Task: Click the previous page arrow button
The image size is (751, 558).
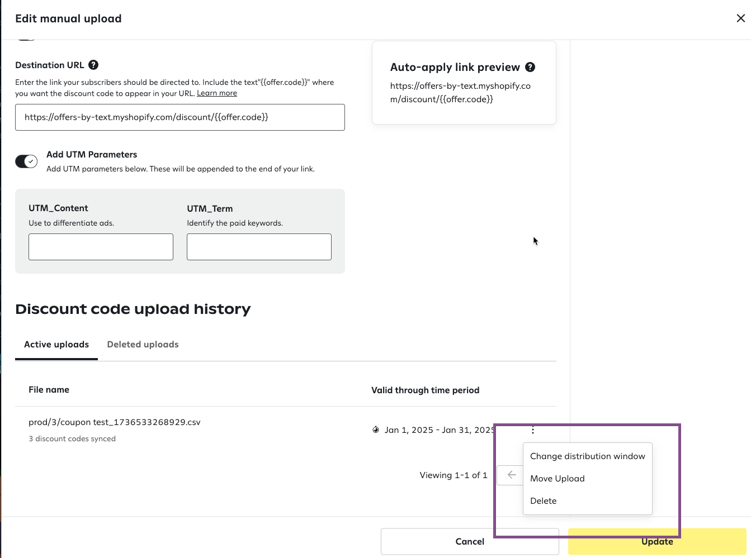Action: (511, 475)
